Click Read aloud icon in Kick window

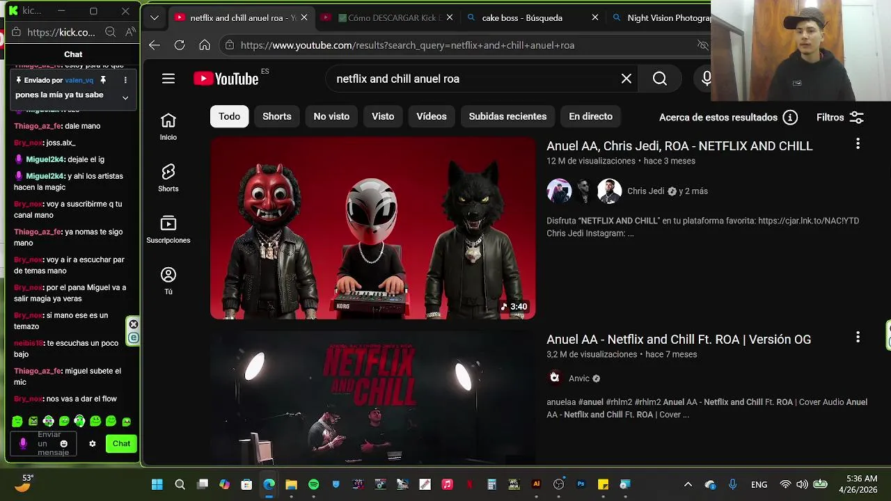click(x=130, y=32)
